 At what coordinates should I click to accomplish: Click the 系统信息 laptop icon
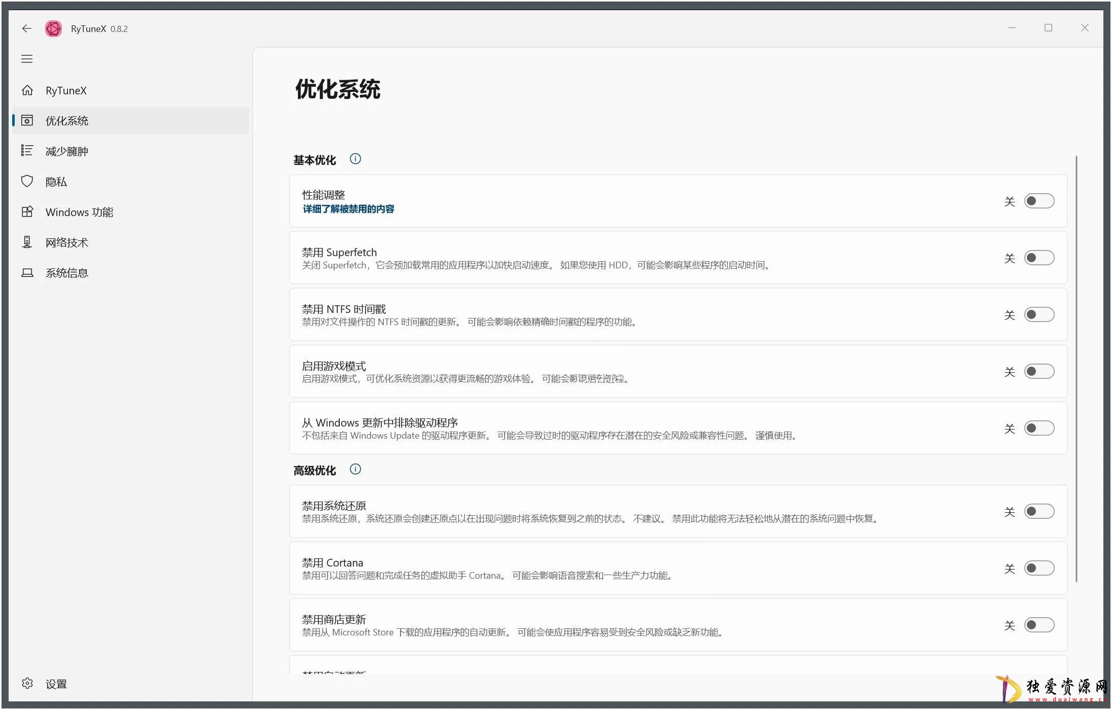coord(27,272)
